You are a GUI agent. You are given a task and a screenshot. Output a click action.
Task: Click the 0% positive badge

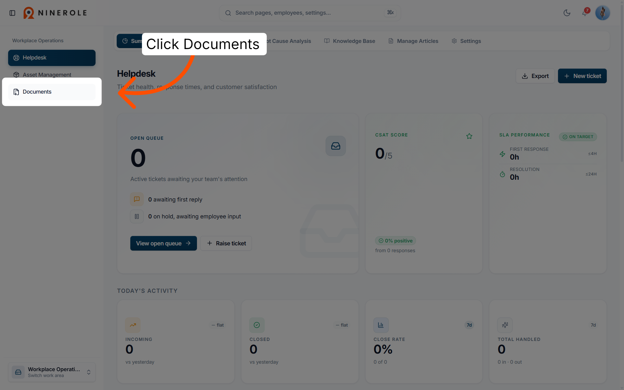(x=396, y=241)
